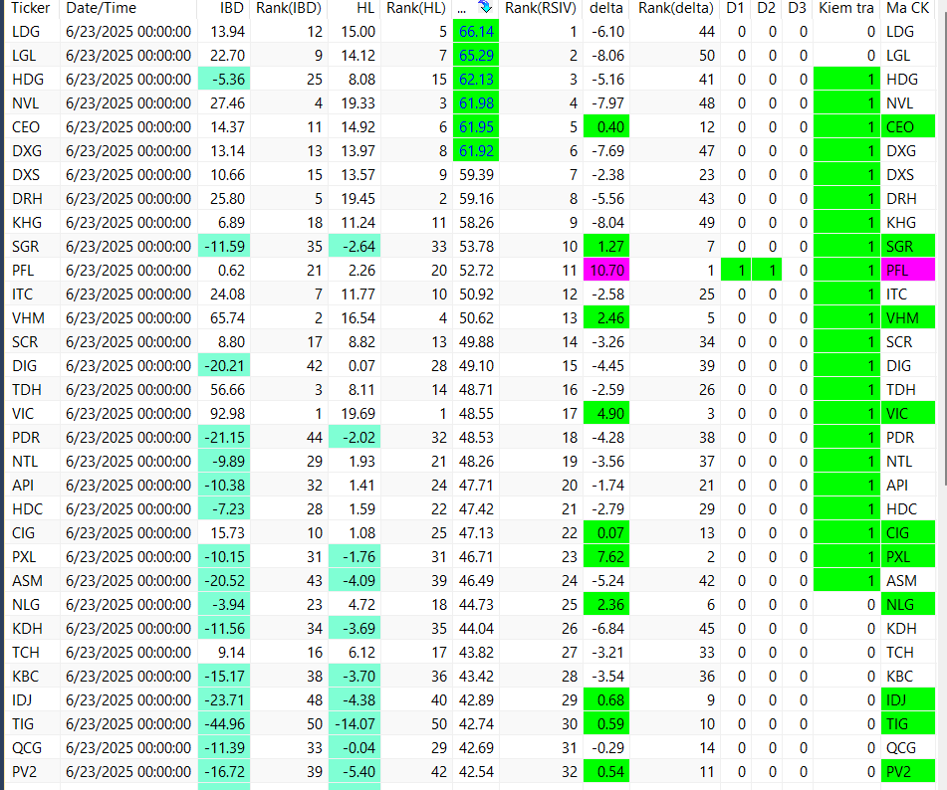The image size is (947, 790).
Task: Click the 56.66 IBD value for TDH
Action: click(x=223, y=390)
